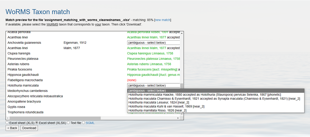Click 'Hipponoa gaudichaudi [Auct. genus' match
This screenshot has width=310, height=137.
(154, 75)
